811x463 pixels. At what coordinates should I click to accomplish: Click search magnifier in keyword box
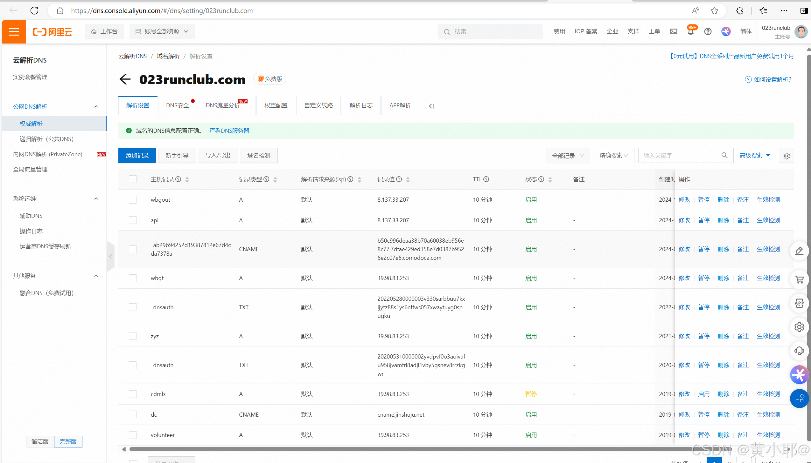click(x=724, y=156)
